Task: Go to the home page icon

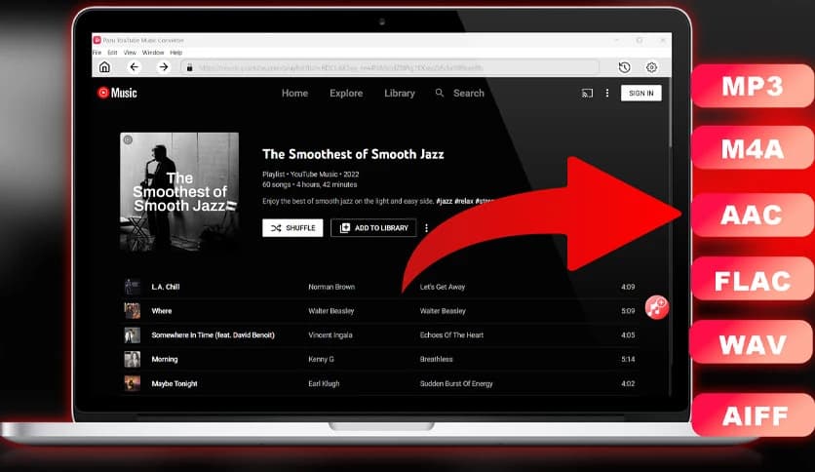Action: (104, 67)
